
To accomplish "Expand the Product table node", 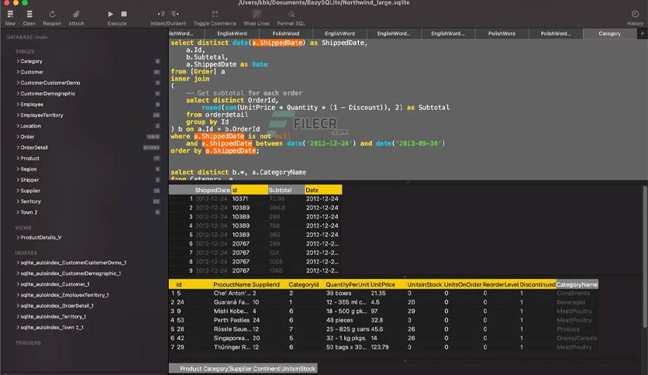I will point(18,158).
